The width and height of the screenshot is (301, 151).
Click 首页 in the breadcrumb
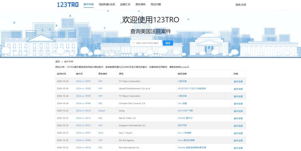tap(57, 62)
